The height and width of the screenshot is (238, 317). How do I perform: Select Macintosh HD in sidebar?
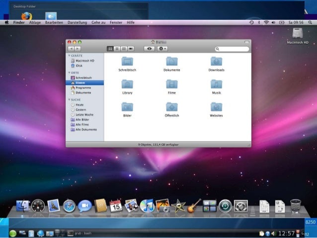point(84,61)
